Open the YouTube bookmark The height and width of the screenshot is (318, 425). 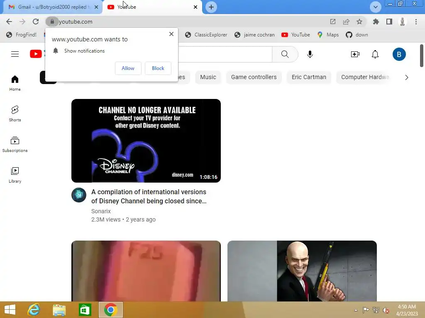coord(296,35)
